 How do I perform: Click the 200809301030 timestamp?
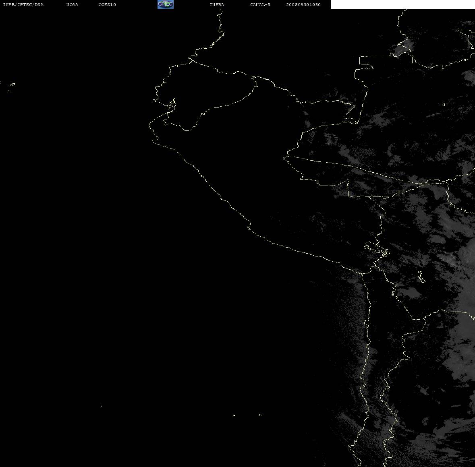[x=303, y=4]
